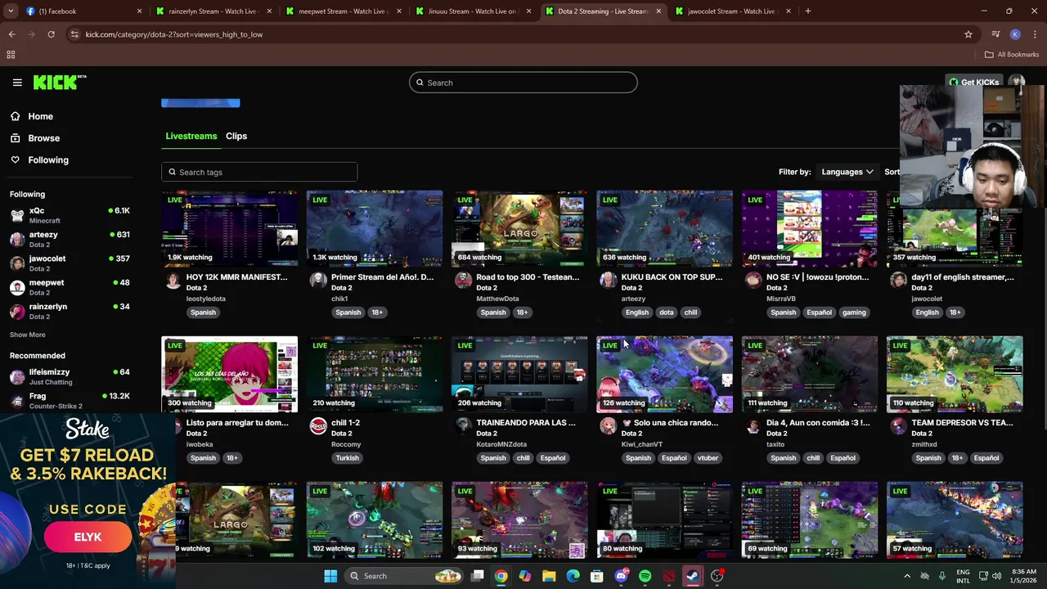The image size is (1047, 589).
Task: Open xQc channel in Following list
Action: coord(70,215)
